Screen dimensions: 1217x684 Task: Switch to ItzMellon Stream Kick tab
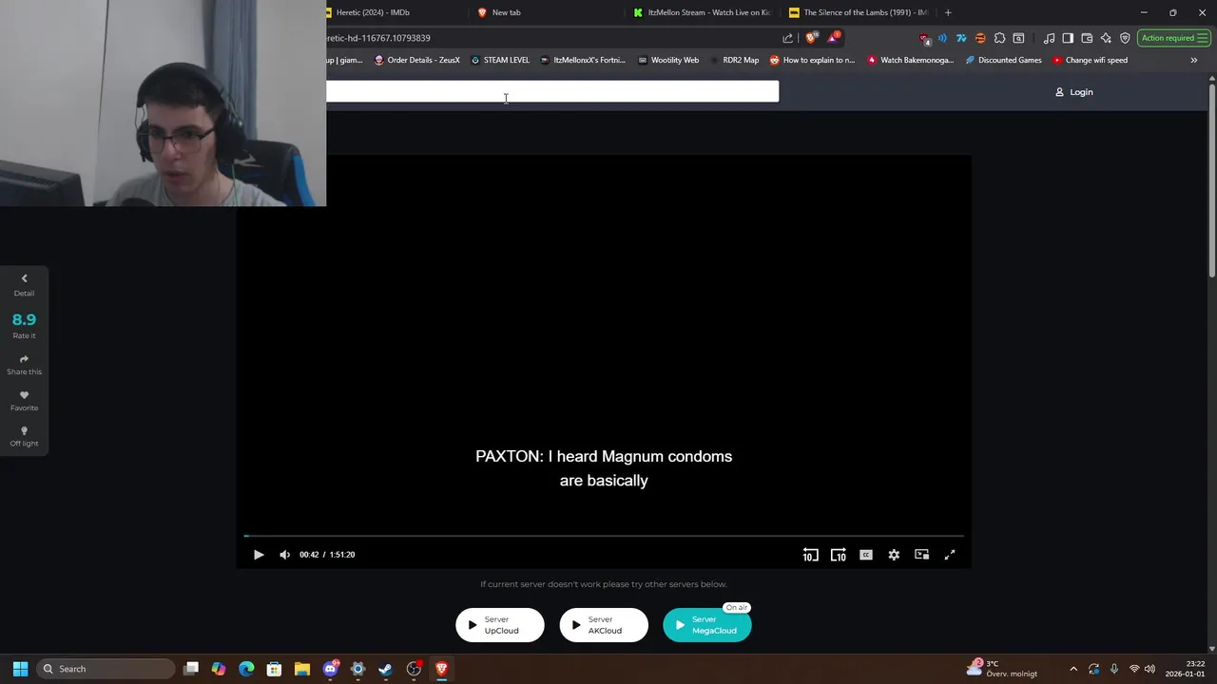coord(704,12)
